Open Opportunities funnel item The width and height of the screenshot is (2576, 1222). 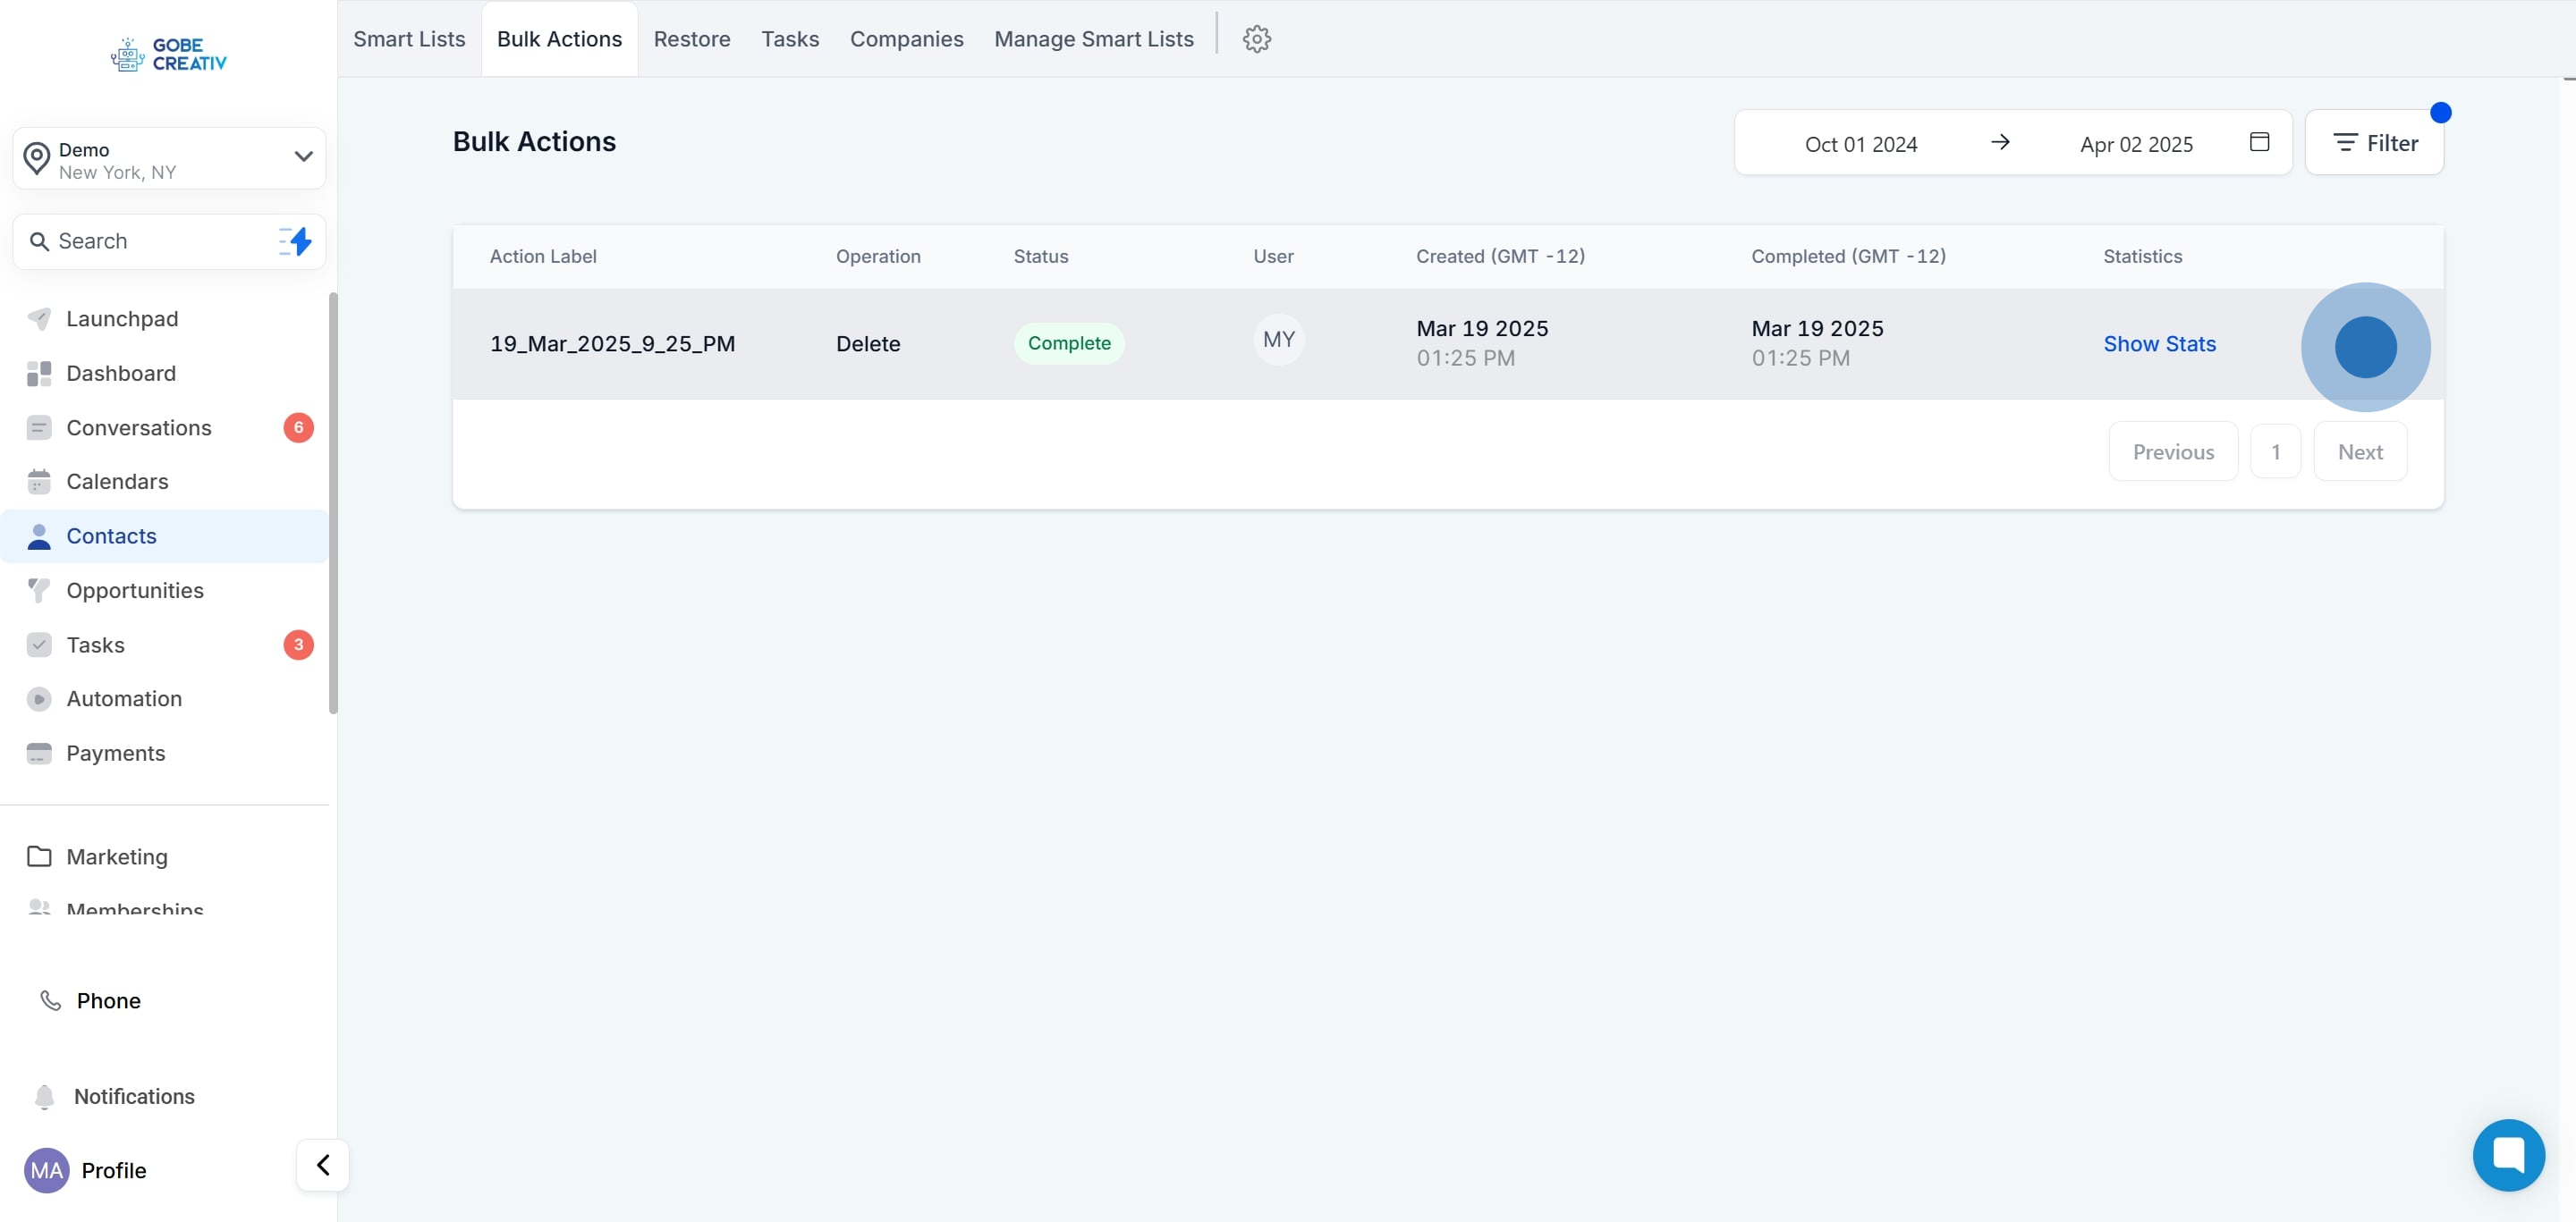coord(135,591)
